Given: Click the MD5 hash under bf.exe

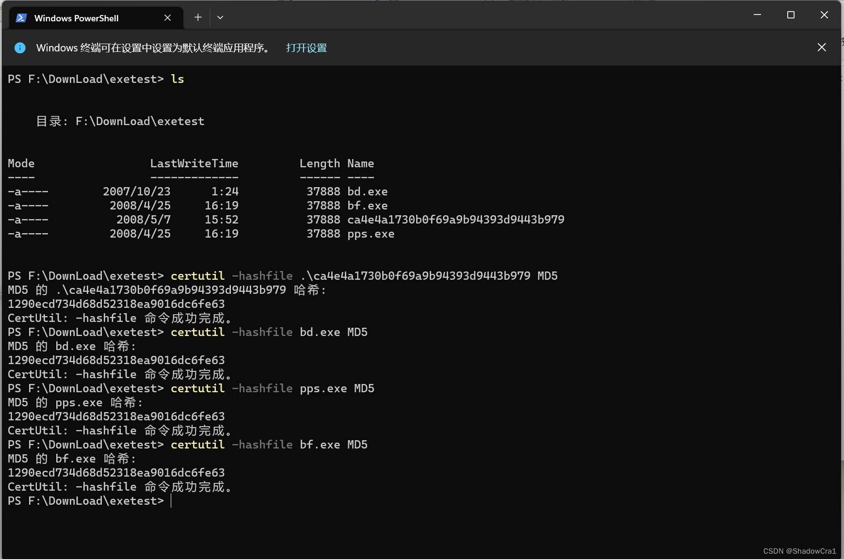Looking at the screenshot, I should tap(116, 473).
